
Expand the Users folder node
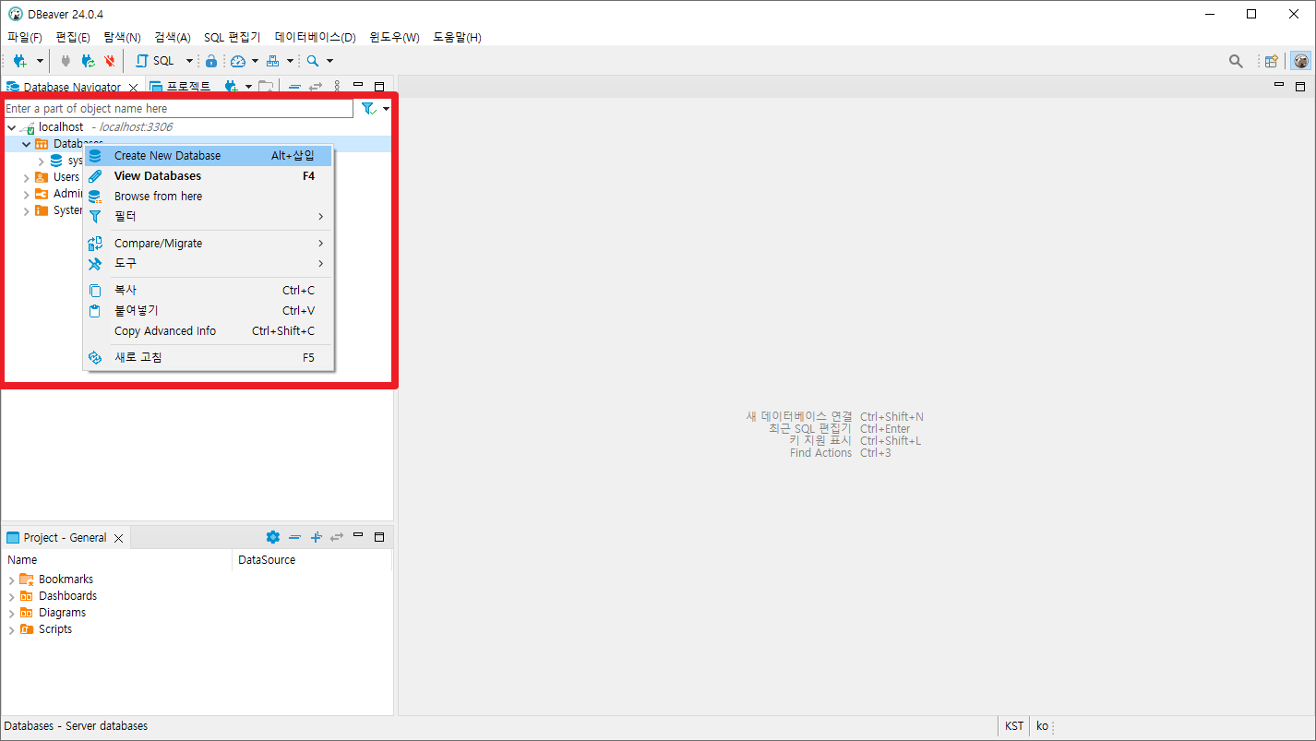(x=26, y=177)
